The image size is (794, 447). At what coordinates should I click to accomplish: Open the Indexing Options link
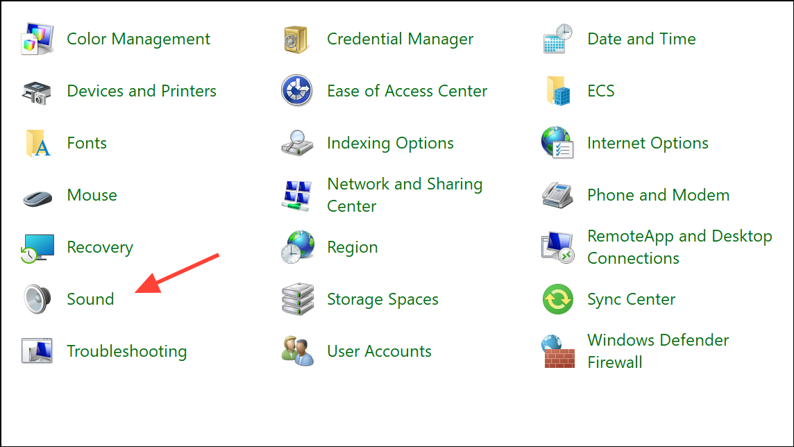pos(390,143)
